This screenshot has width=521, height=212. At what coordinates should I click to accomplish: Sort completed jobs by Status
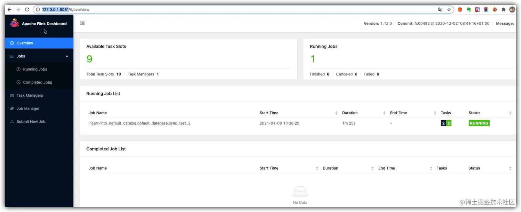(x=510, y=168)
